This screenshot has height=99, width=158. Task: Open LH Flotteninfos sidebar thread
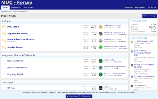coord(140,86)
